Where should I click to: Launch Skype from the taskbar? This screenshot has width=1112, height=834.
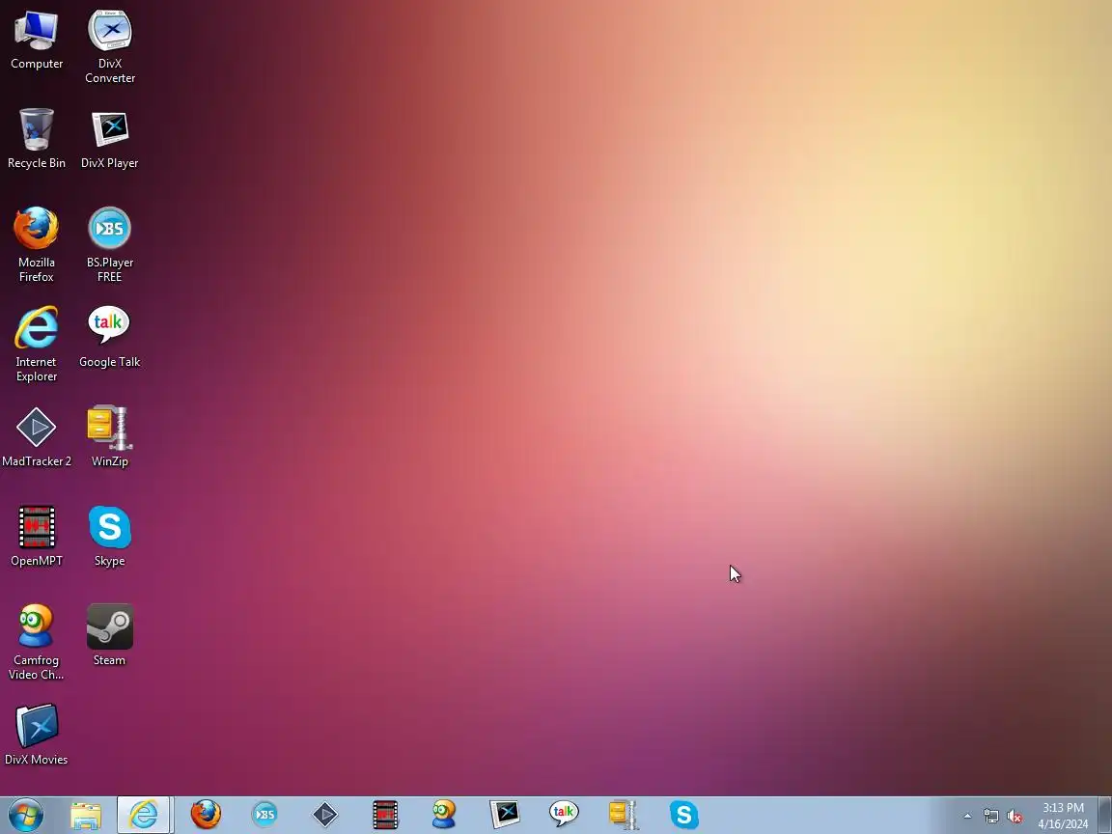(x=684, y=815)
